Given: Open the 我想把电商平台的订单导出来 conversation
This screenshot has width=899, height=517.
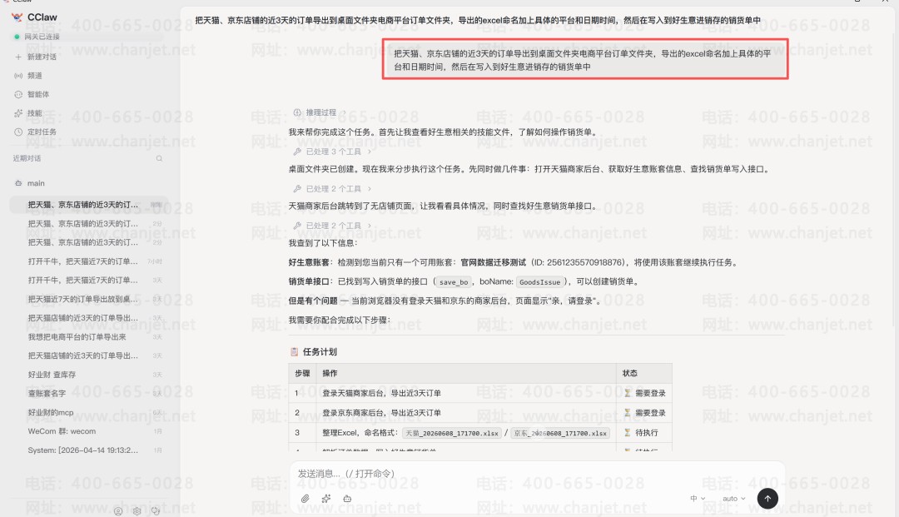Looking at the screenshot, I should pyautogui.click(x=89, y=337).
